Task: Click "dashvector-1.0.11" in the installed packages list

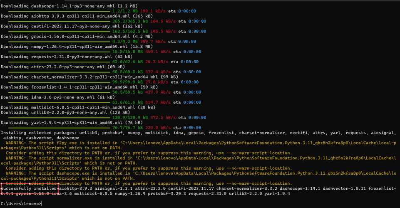Action: coord(344,188)
